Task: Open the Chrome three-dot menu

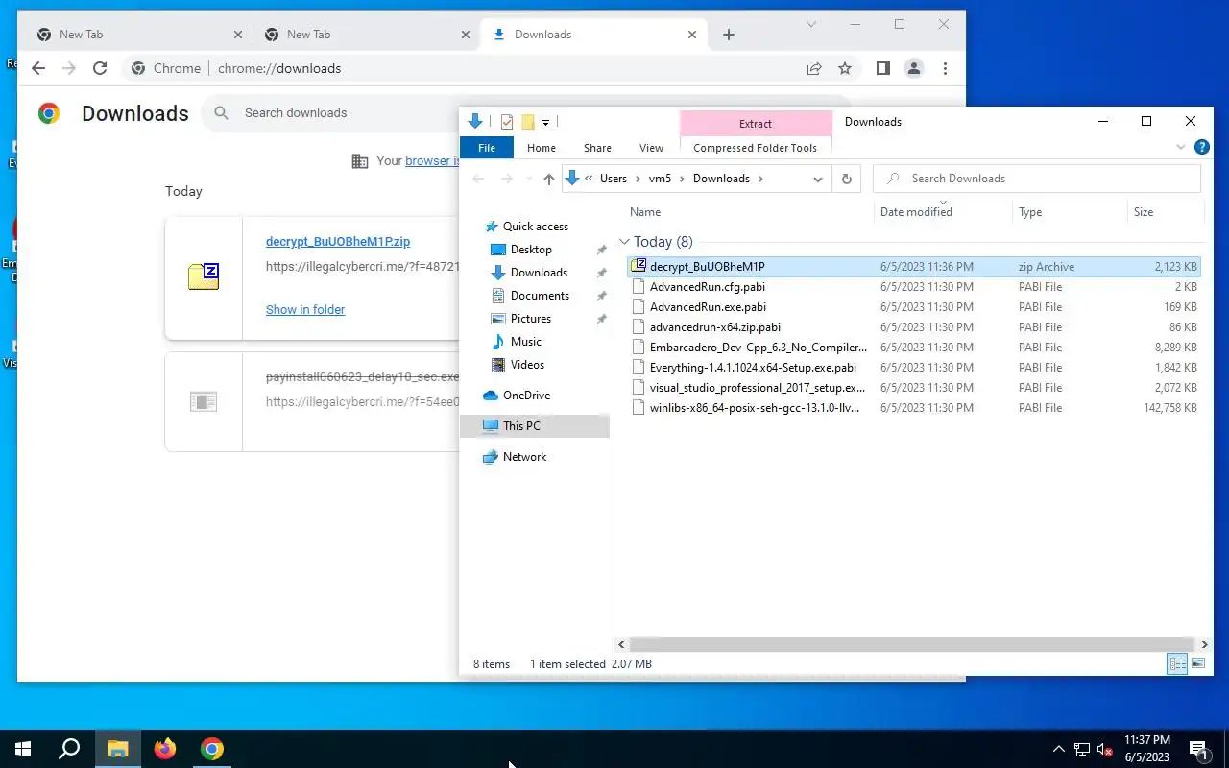Action: click(946, 68)
